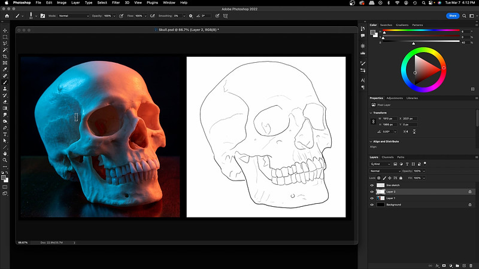
Task: Open the Image menu
Action: [x=62, y=2]
